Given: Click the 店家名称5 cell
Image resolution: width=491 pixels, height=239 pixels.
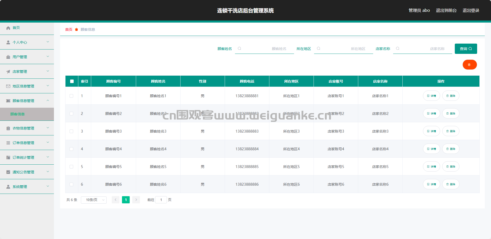Looking at the screenshot, I should pos(380,167).
